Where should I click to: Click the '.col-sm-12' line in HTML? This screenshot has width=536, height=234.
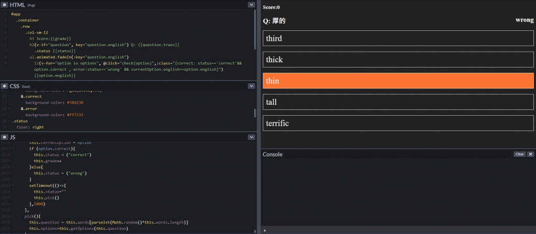tap(36, 32)
